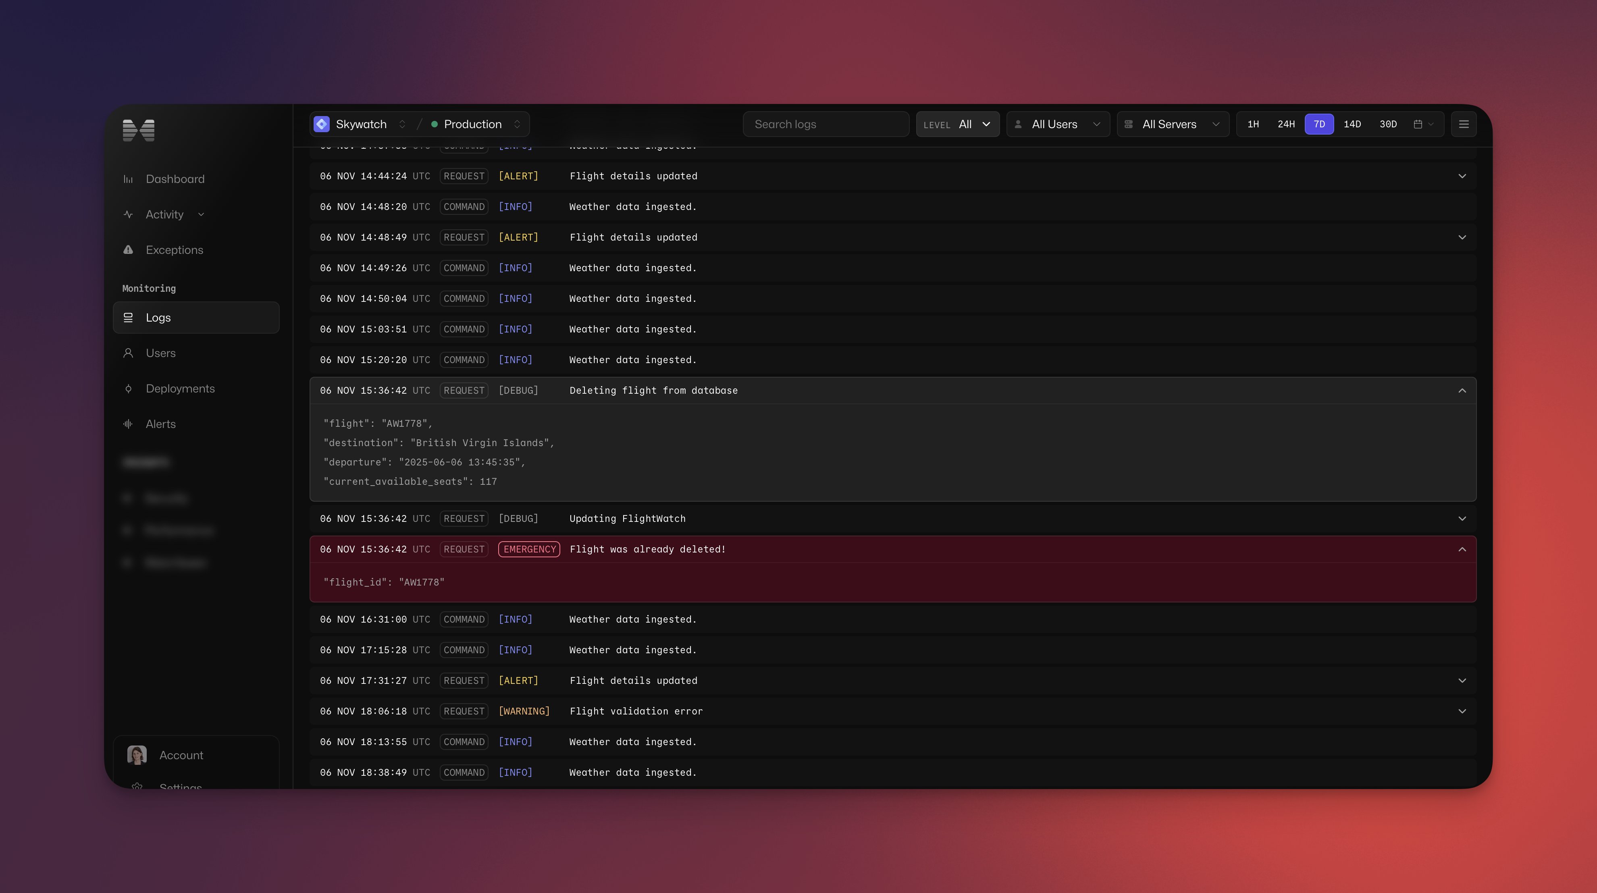Click the Deployments commit icon
This screenshot has height=893, width=1597.
click(x=128, y=388)
